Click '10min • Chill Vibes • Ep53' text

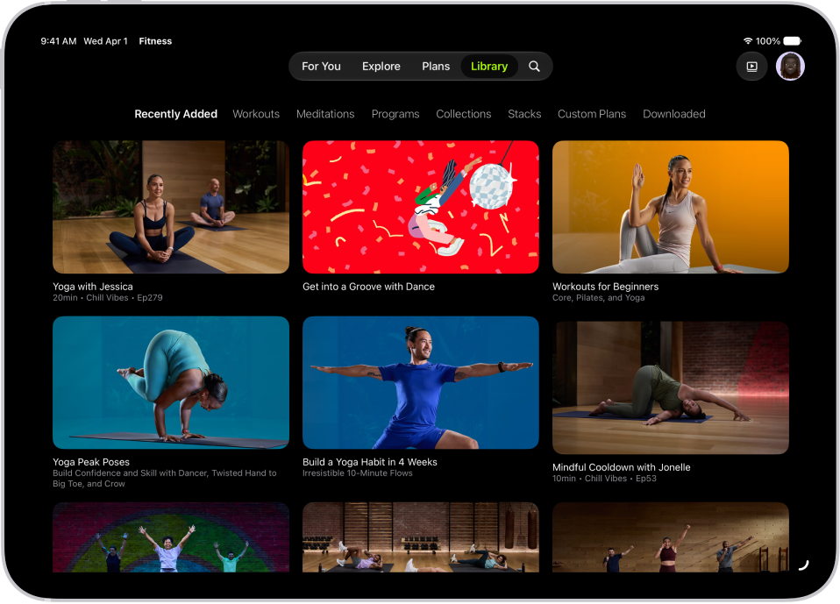(x=604, y=479)
